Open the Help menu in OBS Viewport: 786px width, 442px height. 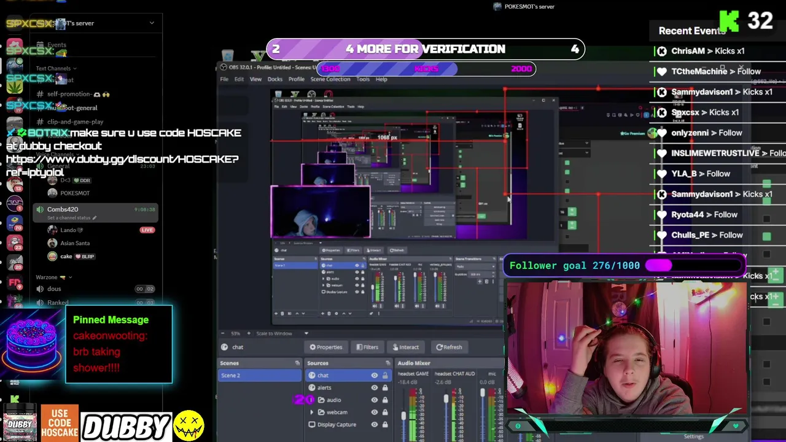point(381,79)
